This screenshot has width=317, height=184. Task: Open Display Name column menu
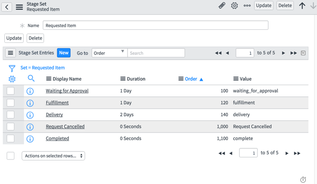(x=49, y=79)
